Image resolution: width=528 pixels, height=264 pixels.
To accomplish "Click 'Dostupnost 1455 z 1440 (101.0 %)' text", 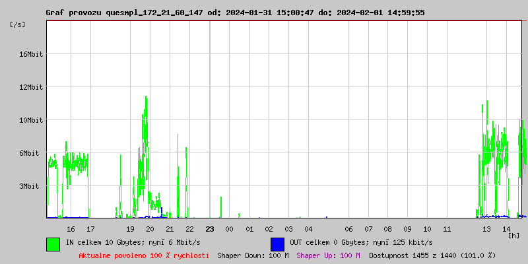I will click(432, 255).
